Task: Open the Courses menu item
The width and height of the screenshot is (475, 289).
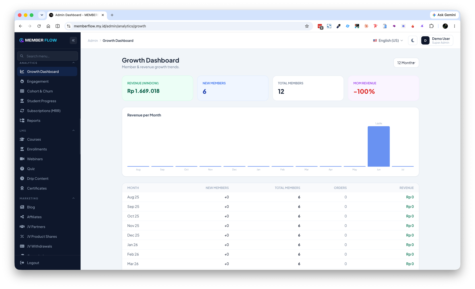Action: coord(47,139)
